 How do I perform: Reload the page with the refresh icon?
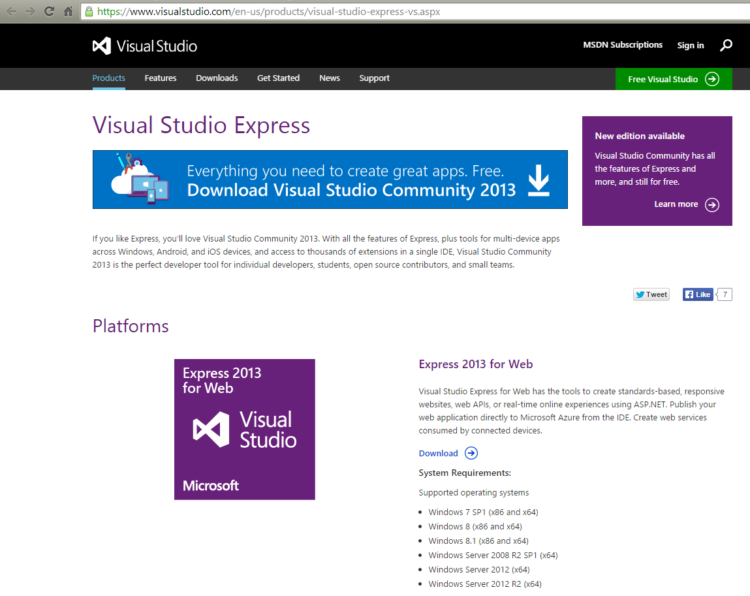49,12
